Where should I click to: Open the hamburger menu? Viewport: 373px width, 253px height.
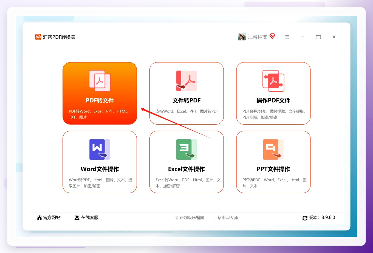point(287,37)
